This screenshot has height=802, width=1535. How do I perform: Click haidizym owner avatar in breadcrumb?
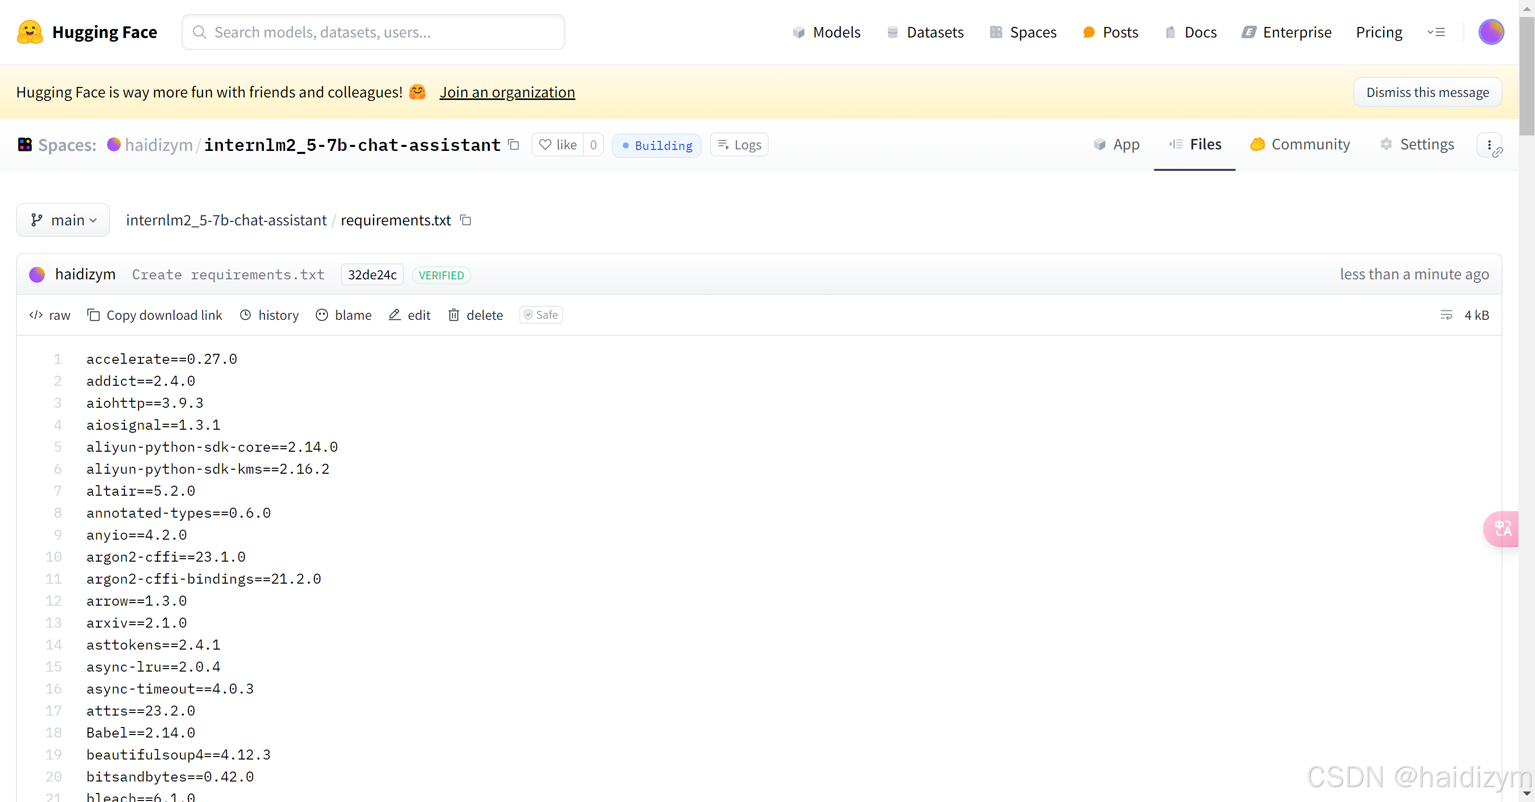(114, 145)
